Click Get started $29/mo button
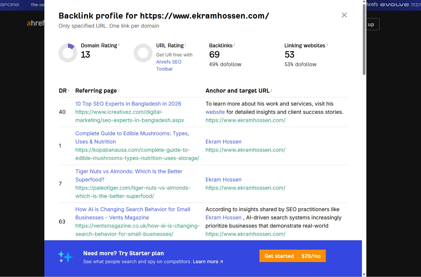 292,256
